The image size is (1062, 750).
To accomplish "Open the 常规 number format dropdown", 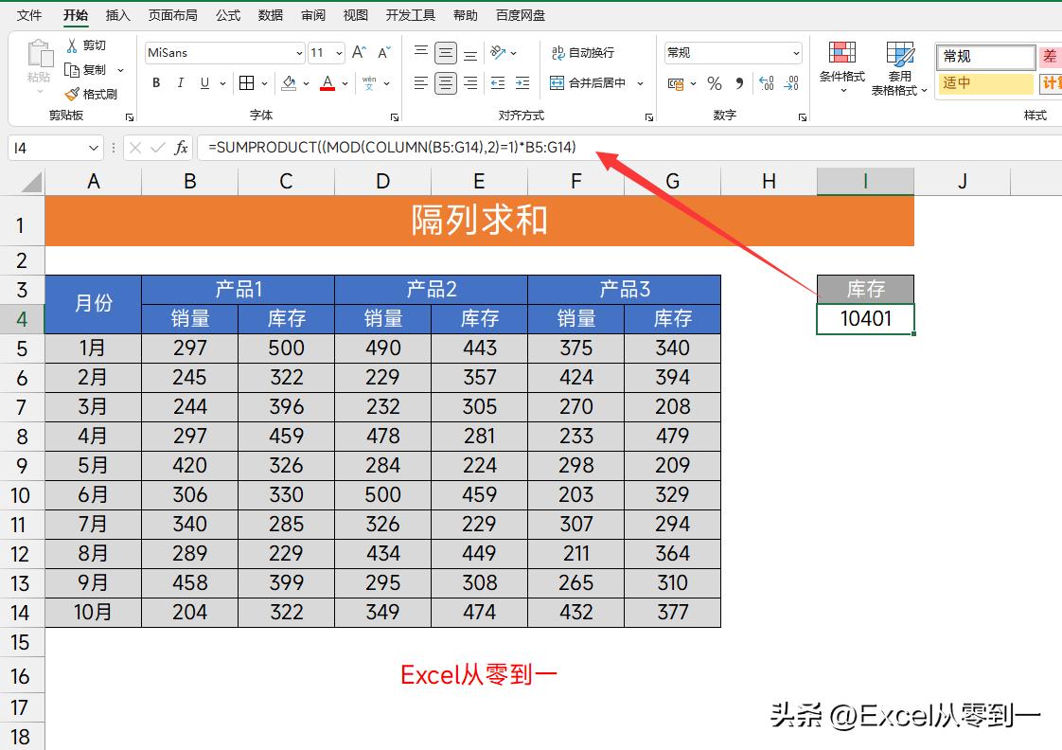I will 795,52.
